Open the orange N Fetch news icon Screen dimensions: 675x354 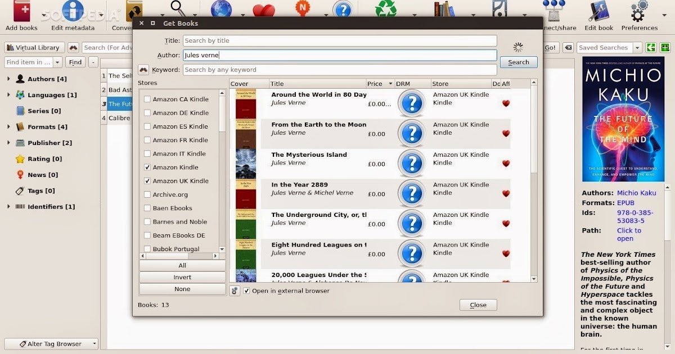tap(303, 9)
